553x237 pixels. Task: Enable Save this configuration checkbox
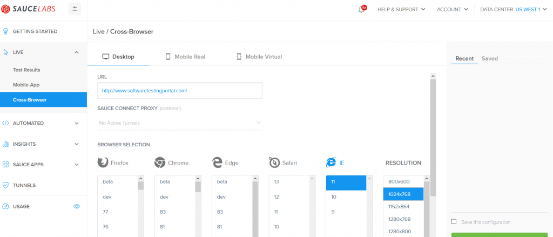coord(454,222)
